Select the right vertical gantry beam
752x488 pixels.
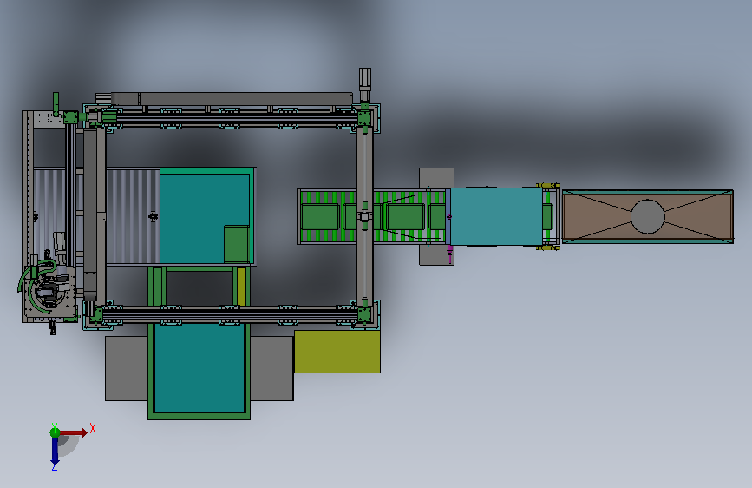click(x=364, y=216)
